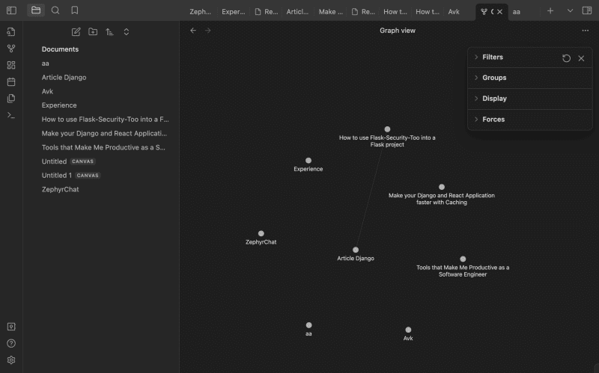The height and width of the screenshot is (373, 599).
Task: Open the Bookmarks panel icon
Action: (75, 10)
